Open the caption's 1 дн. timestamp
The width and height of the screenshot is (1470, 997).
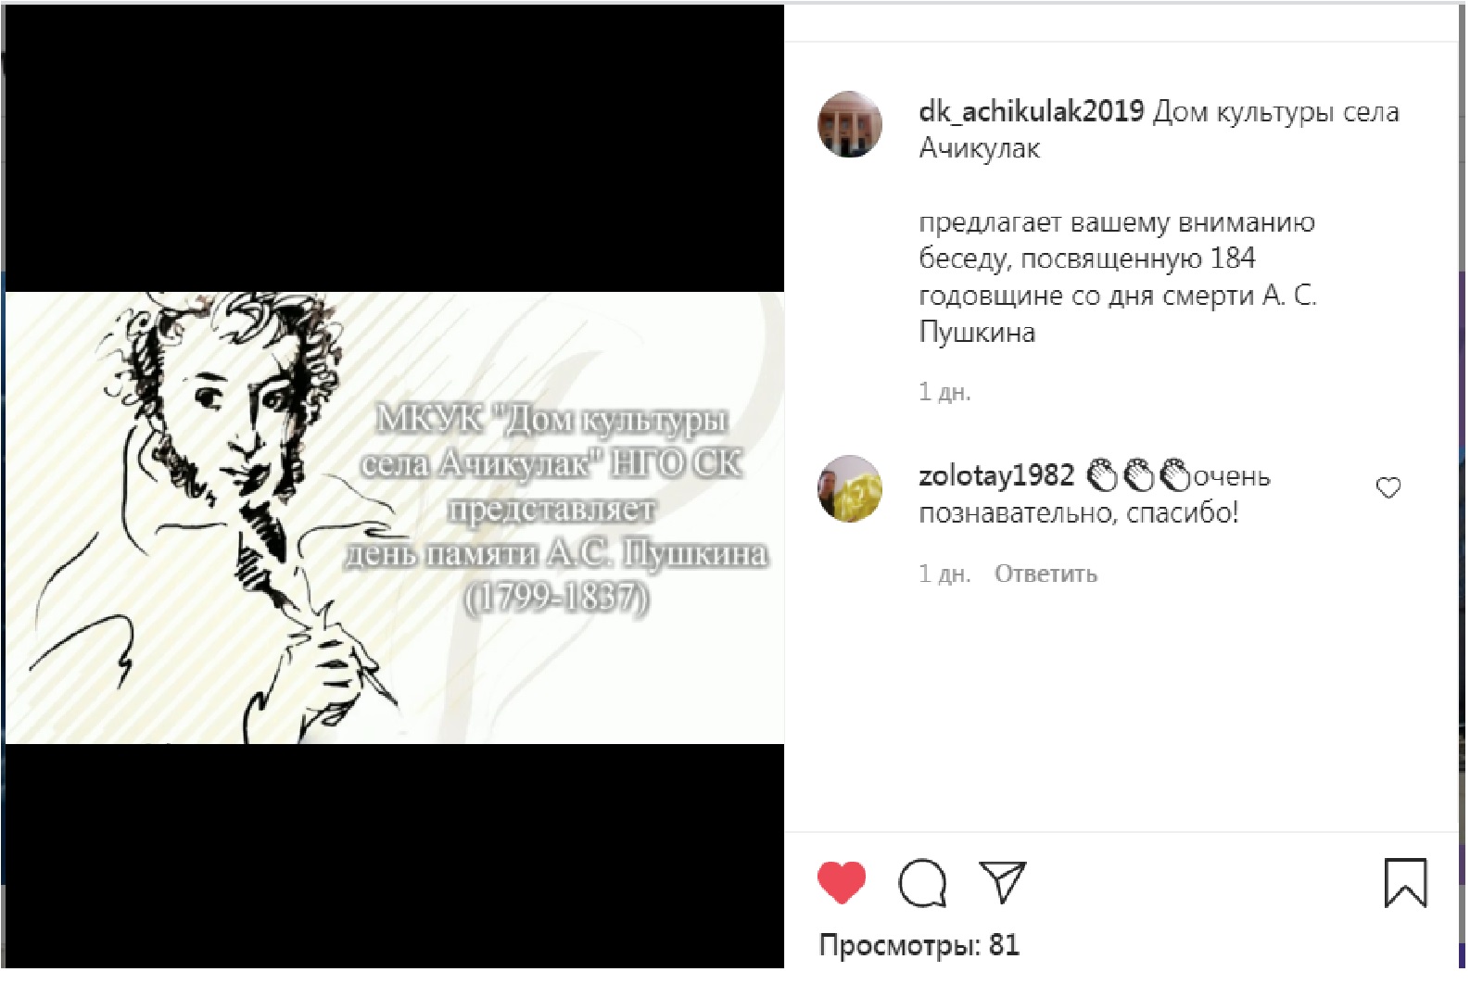coord(944,392)
